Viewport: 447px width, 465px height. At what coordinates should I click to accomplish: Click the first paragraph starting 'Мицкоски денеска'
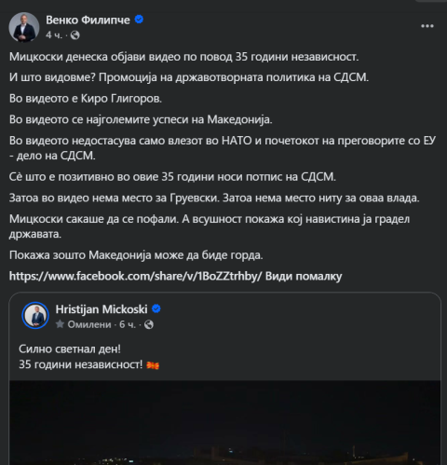[x=184, y=57]
